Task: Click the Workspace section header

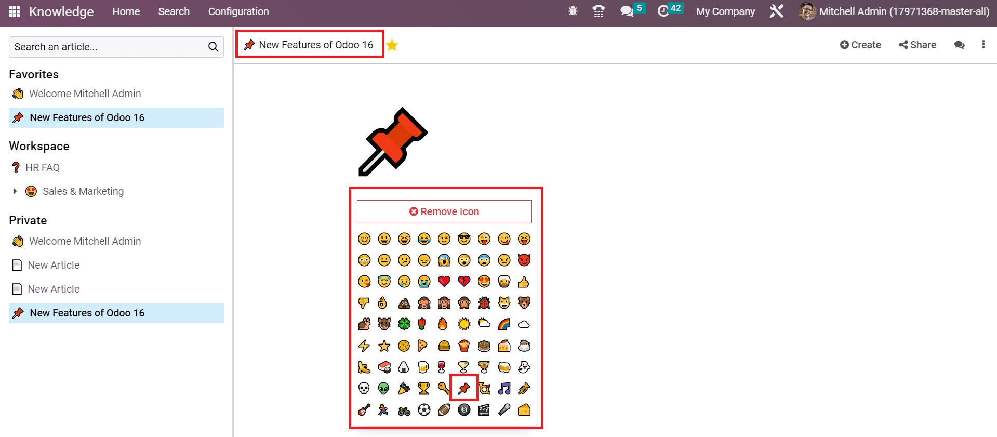Action: coord(39,146)
